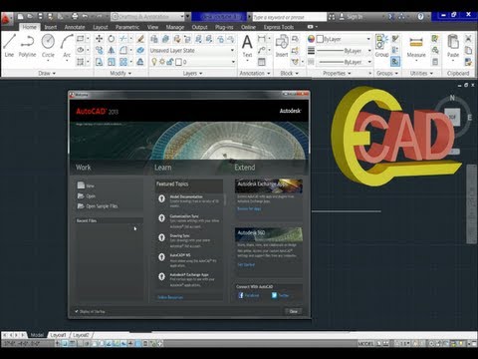The width and height of the screenshot is (478, 359).
Task: Click the Text annotation tool
Action: [x=247, y=46]
